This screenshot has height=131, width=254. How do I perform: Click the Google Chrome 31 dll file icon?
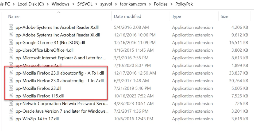[x=11, y=43]
